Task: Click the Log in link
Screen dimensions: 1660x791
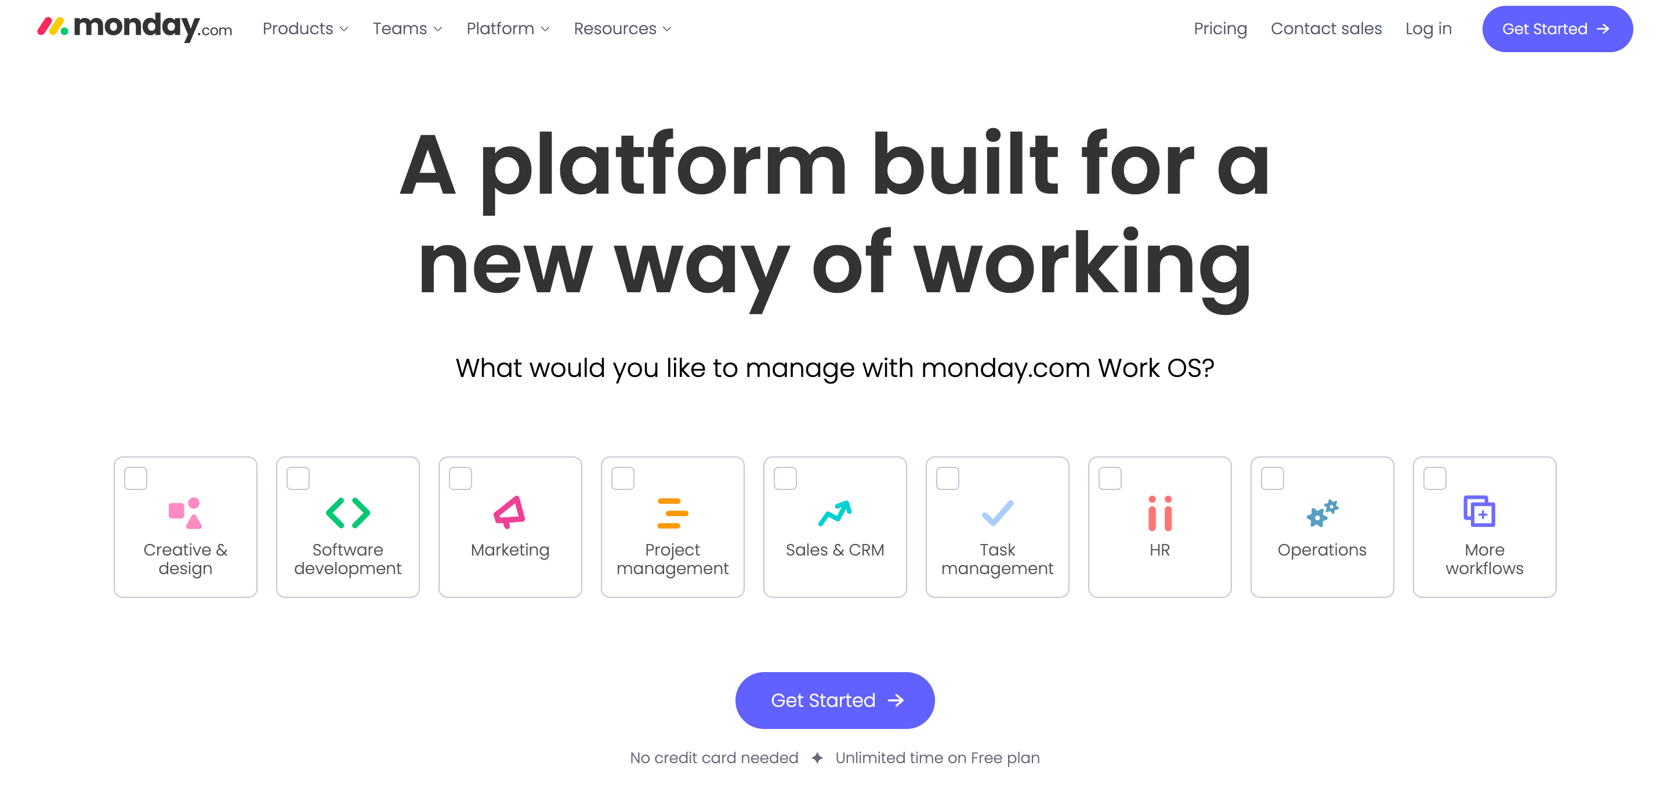Action: 1429,28
